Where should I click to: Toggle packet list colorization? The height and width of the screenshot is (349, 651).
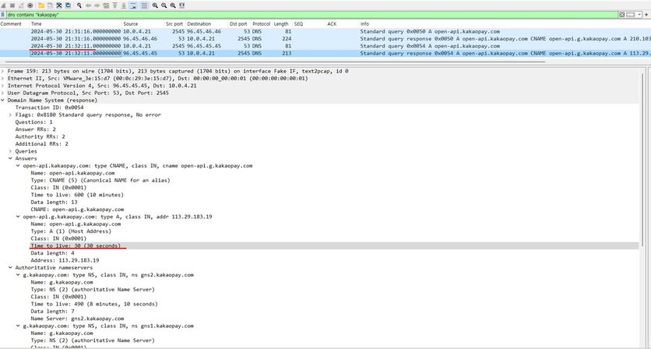(x=143, y=5)
